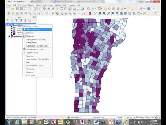Click the New Project blank page icon
Viewport: 166px width, 125px height.
pos(9,9)
